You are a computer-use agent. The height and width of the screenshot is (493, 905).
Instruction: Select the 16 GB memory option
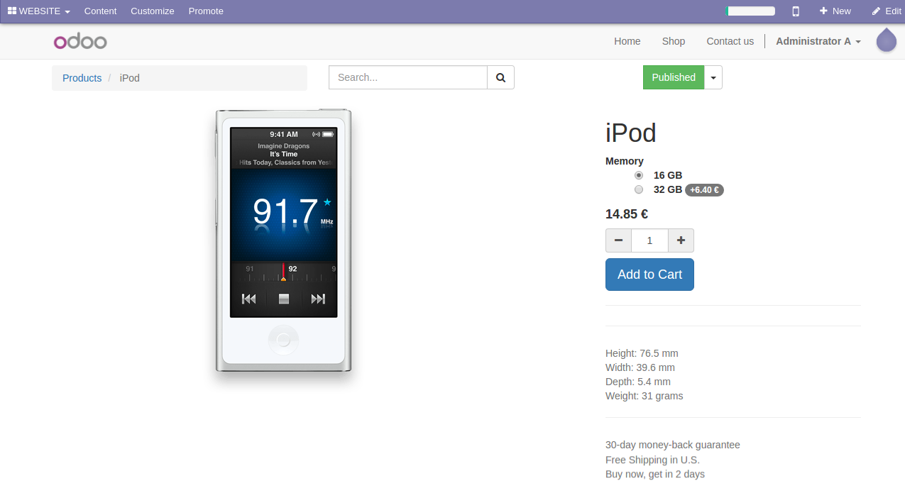point(639,175)
